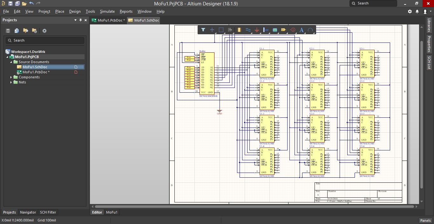434x224 pixels.
Task: Choose the dashed rectangle selection tool
Action: click(221, 30)
